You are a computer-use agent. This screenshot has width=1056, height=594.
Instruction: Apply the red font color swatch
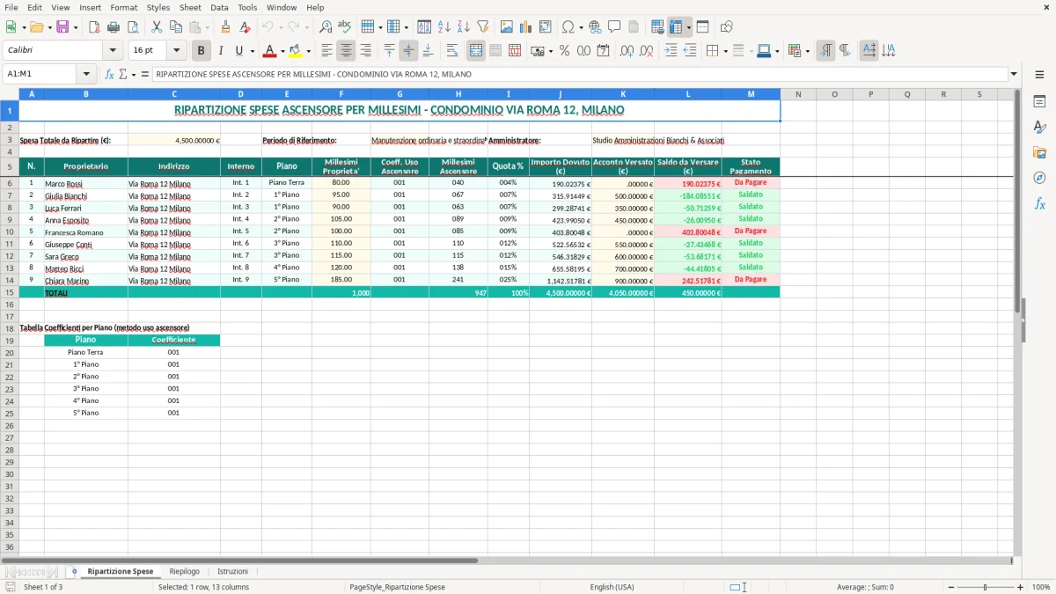270,51
